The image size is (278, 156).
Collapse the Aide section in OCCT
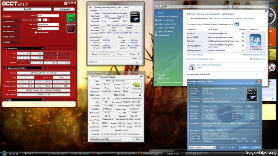(43, 100)
